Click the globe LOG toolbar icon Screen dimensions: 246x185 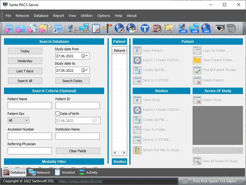point(206,28)
